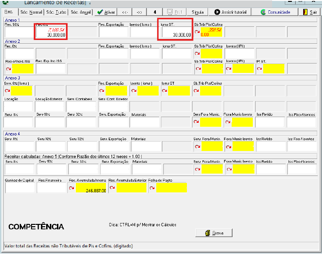This screenshot has width=322, height=254.
Task: Click Anexo 1 Icms ST field showing 38.000,00
Action: 177,32
